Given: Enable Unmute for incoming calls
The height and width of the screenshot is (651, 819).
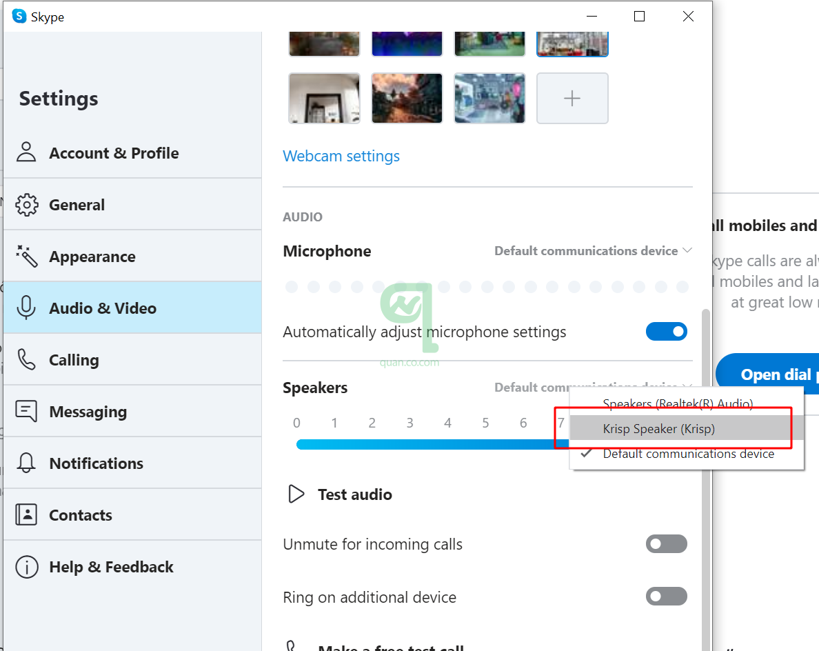Looking at the screenshot, I should point(667,544).
